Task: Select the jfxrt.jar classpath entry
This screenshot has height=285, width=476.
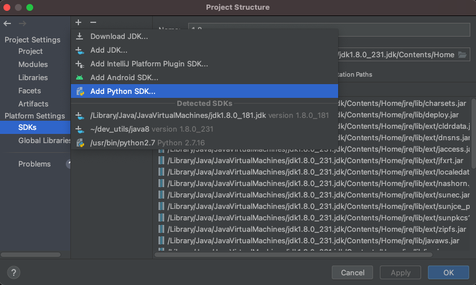Action: click(314, 161)
